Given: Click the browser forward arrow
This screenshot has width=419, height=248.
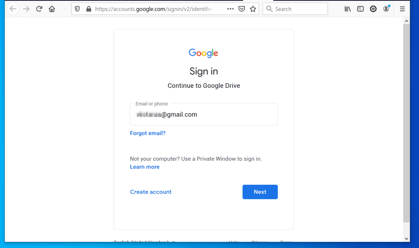Looking at the screenshot, I should [26, 9].
